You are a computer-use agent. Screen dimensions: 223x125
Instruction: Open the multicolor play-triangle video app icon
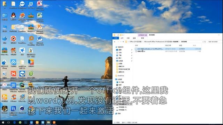[31, 63]
